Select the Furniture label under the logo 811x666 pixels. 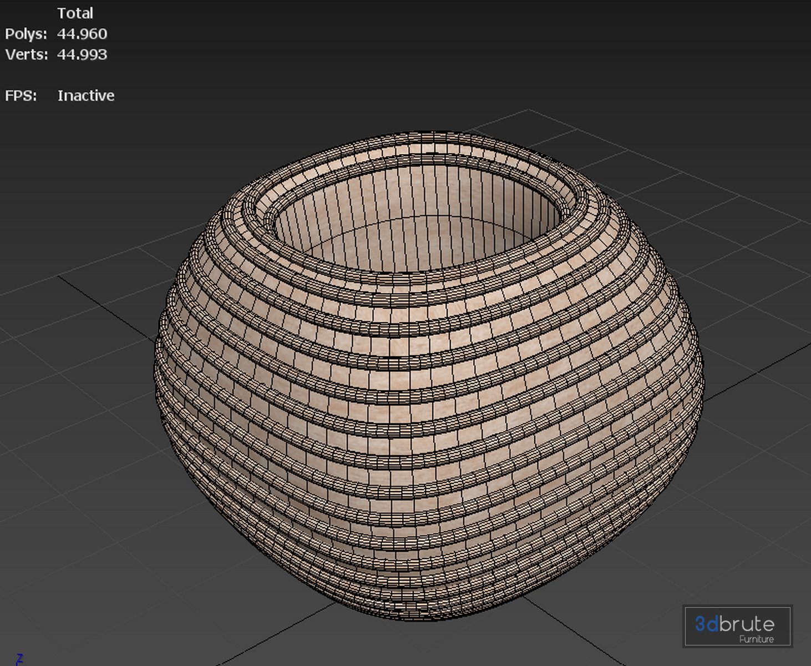point(756,639)
